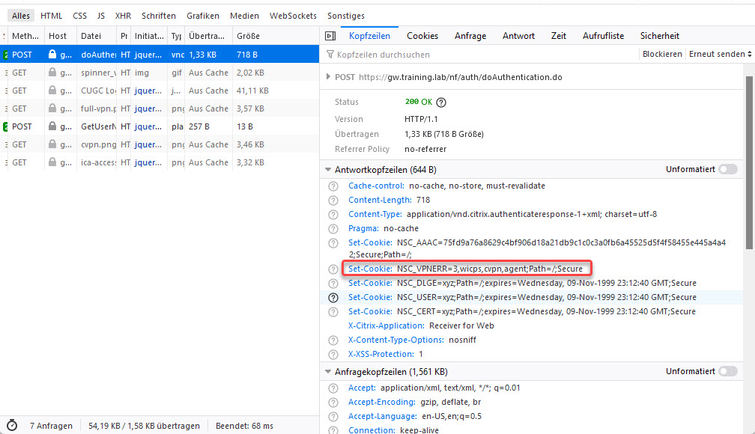Filter requests by Sonstiges
Viewport: 755px width, 434px height.
346,16
